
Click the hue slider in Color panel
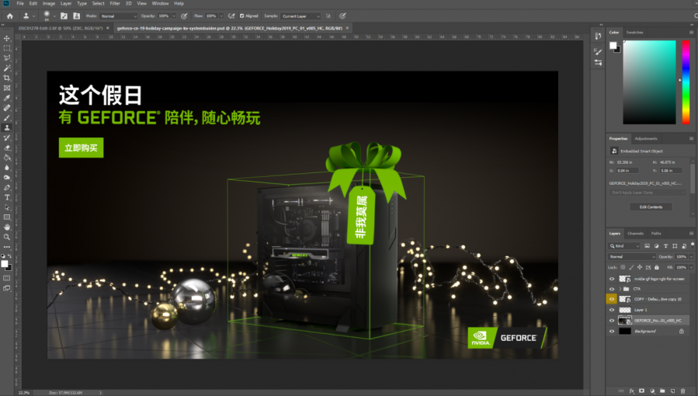[686, 82]
